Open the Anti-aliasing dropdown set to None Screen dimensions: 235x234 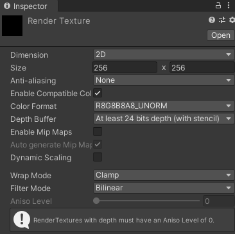164,80
